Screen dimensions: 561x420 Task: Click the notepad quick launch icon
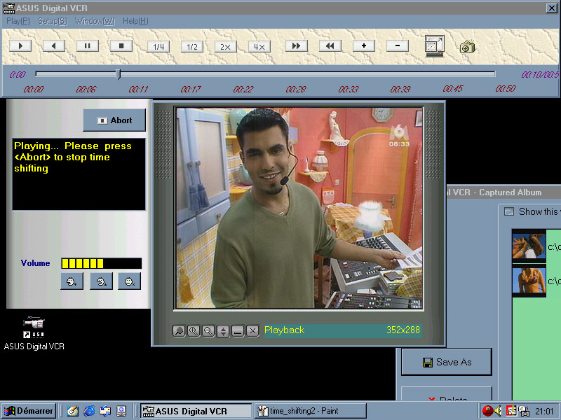73,411
